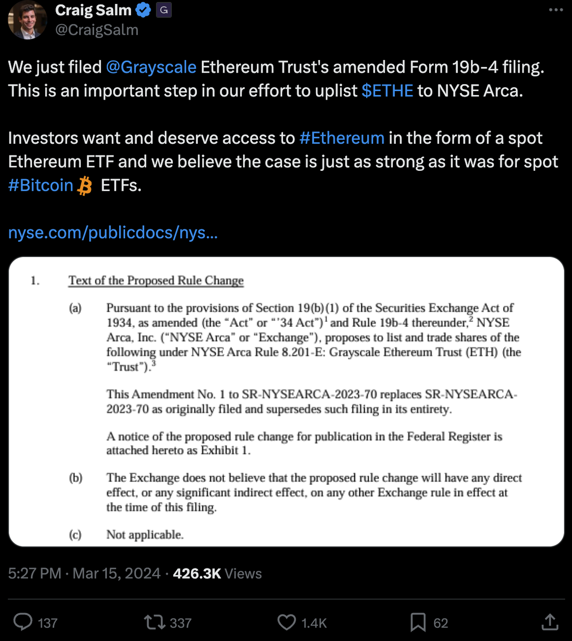Click the $ETHE cashtag
This screenshot has width=572, height=641.
pos(387,91)
